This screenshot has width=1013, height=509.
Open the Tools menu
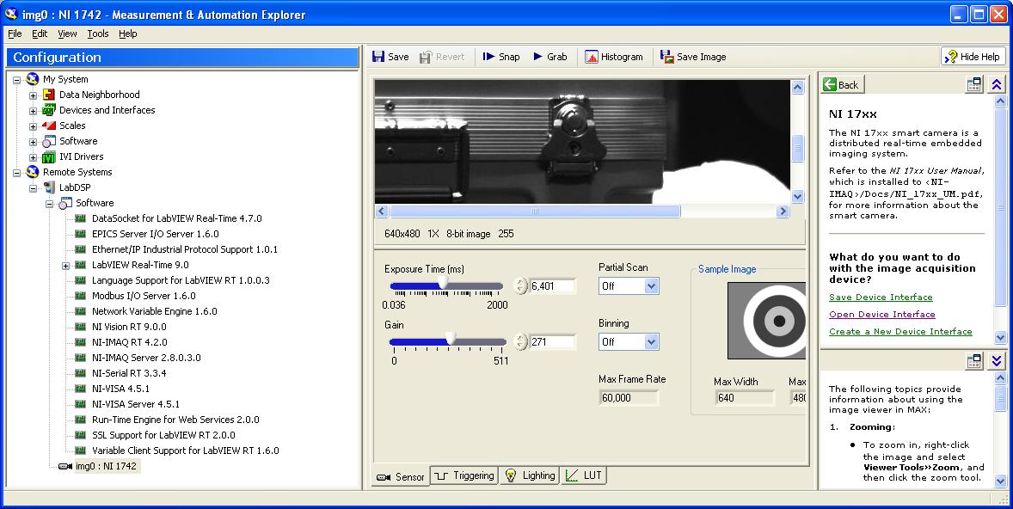[98, 34]
